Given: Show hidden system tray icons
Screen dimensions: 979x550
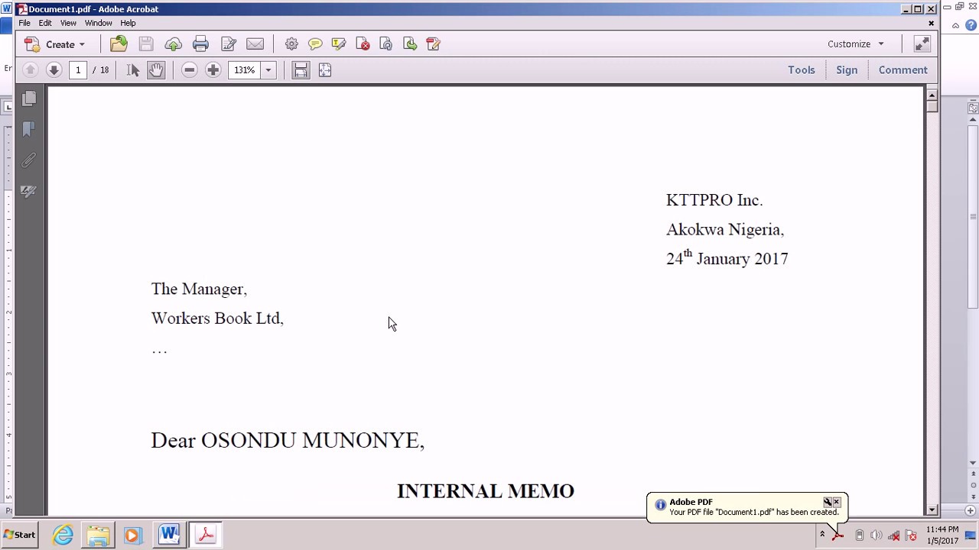Looking at the screenshot, I should 822,535.
